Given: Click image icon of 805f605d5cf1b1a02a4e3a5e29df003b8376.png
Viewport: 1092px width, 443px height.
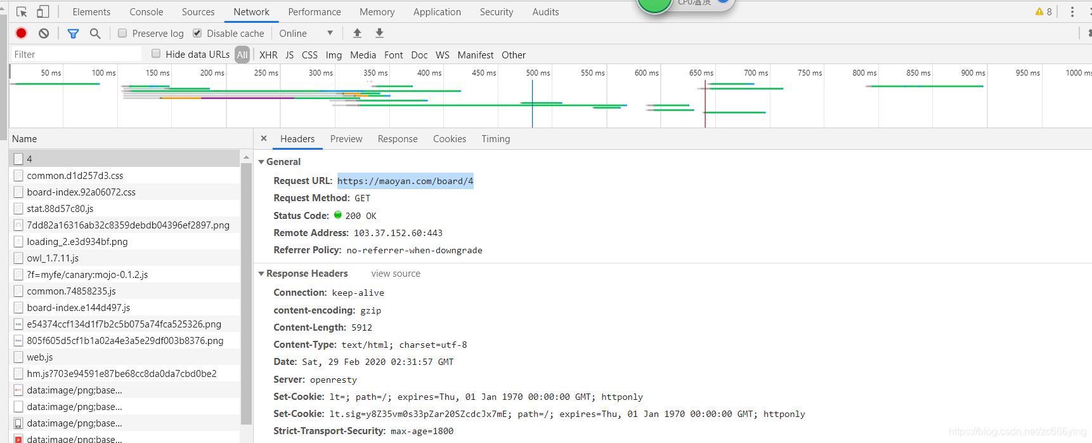Looking at the screenshot, I should [x=18, y=340].
